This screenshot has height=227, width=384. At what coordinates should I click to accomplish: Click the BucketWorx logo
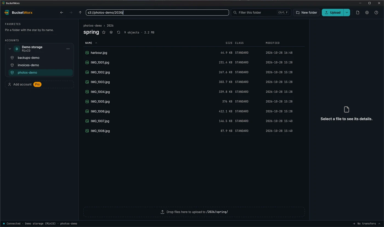(x=7, y=13)
